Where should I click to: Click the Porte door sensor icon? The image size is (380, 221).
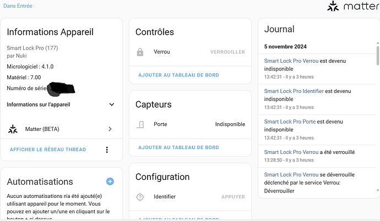point(140,124)
